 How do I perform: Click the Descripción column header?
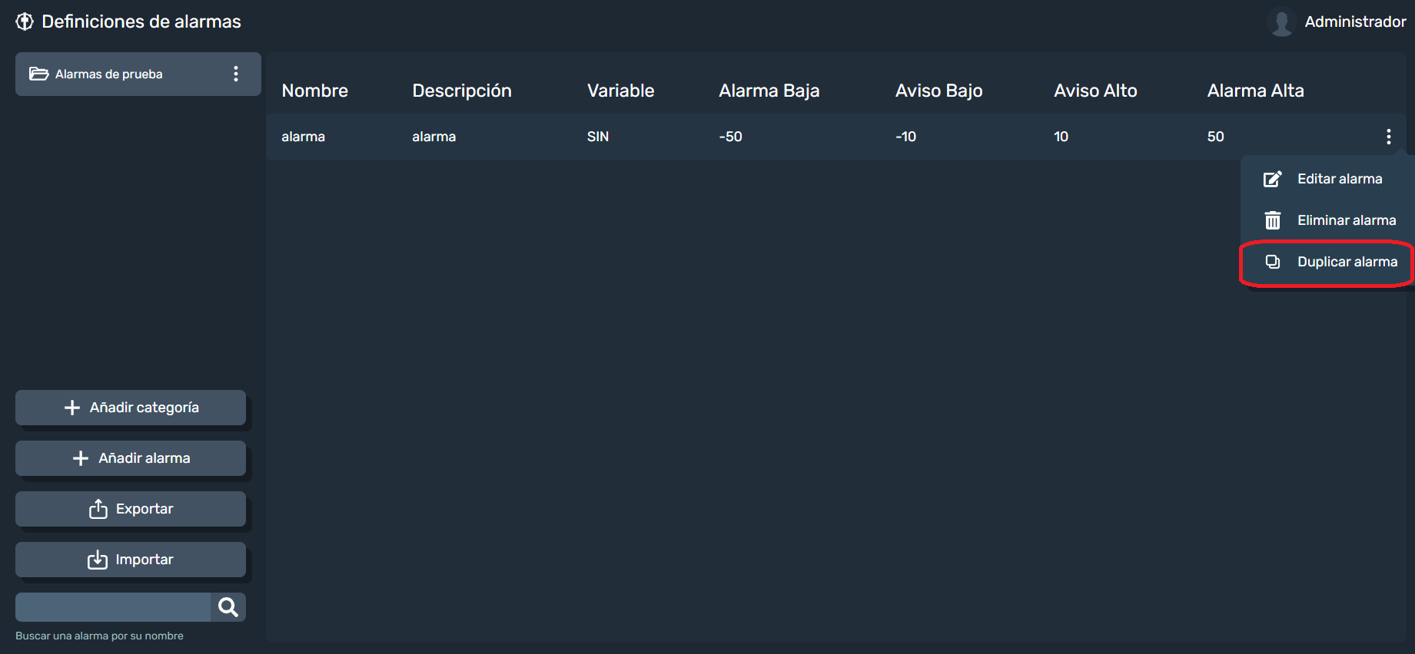point(462,91)
